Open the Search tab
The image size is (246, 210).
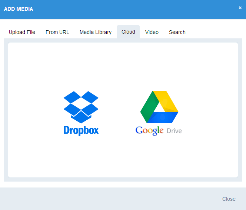[177, 32]
